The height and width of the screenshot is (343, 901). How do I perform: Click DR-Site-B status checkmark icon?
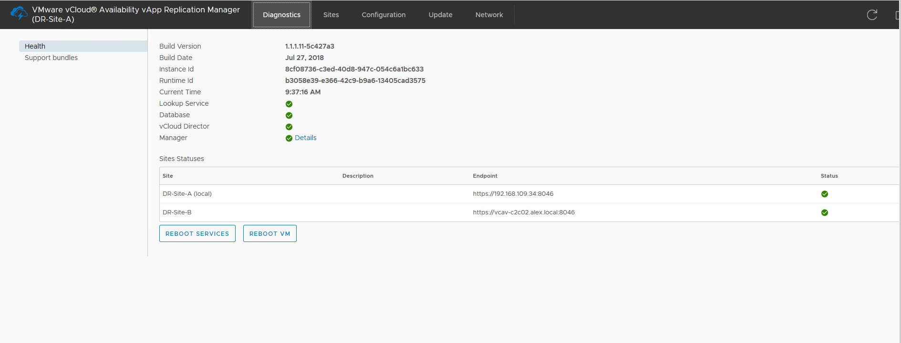(x=825, y=212)
